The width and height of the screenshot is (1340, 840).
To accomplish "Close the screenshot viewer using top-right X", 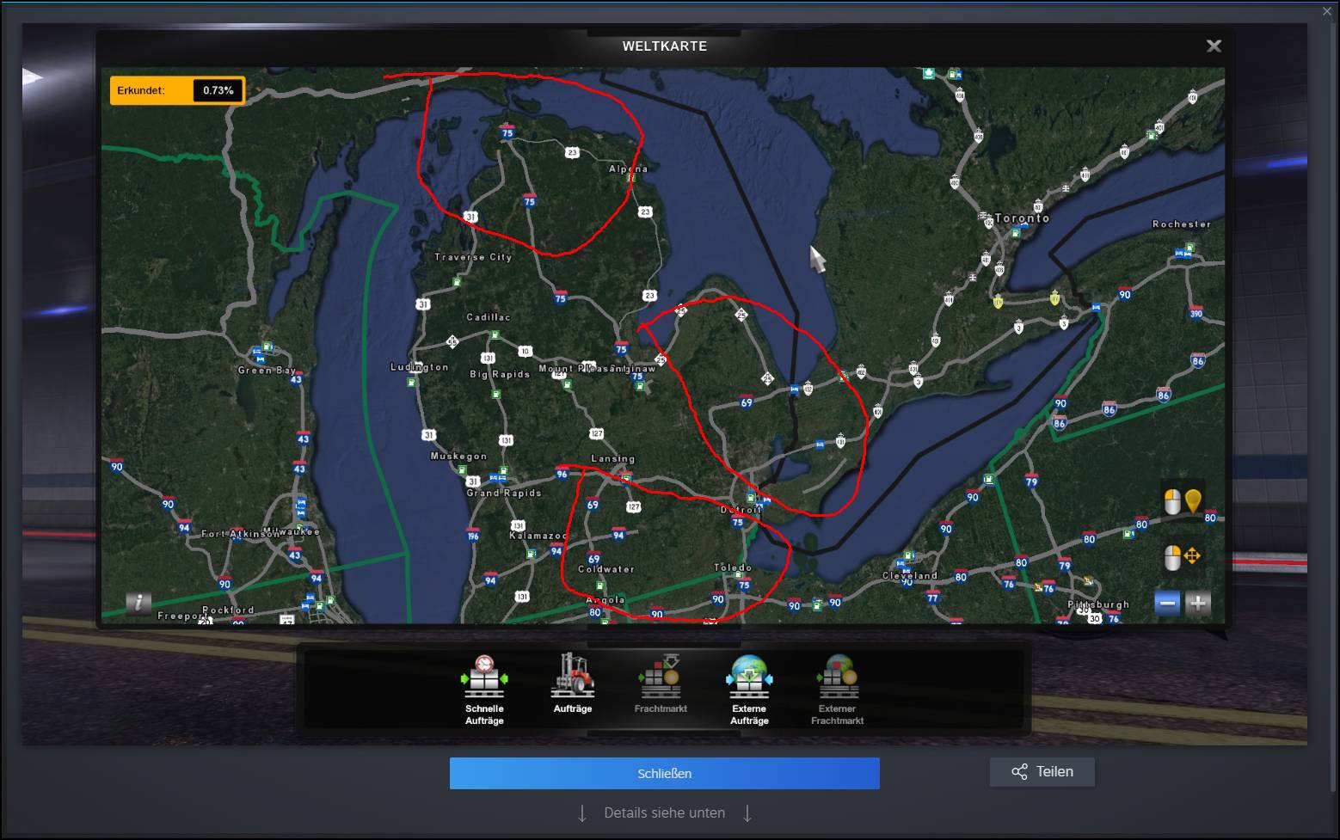I will pos(1327,11).
